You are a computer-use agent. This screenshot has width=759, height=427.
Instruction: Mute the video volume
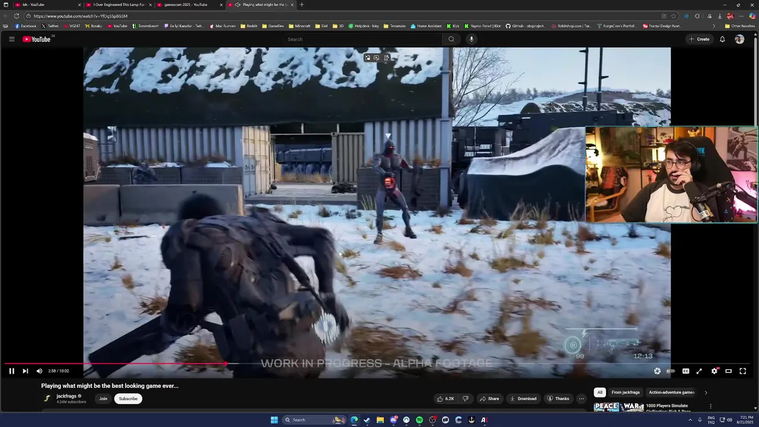[39, 371]
